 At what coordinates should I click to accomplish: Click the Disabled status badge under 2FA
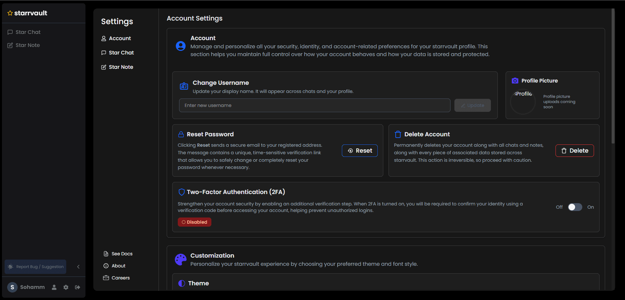click(194, 222)
